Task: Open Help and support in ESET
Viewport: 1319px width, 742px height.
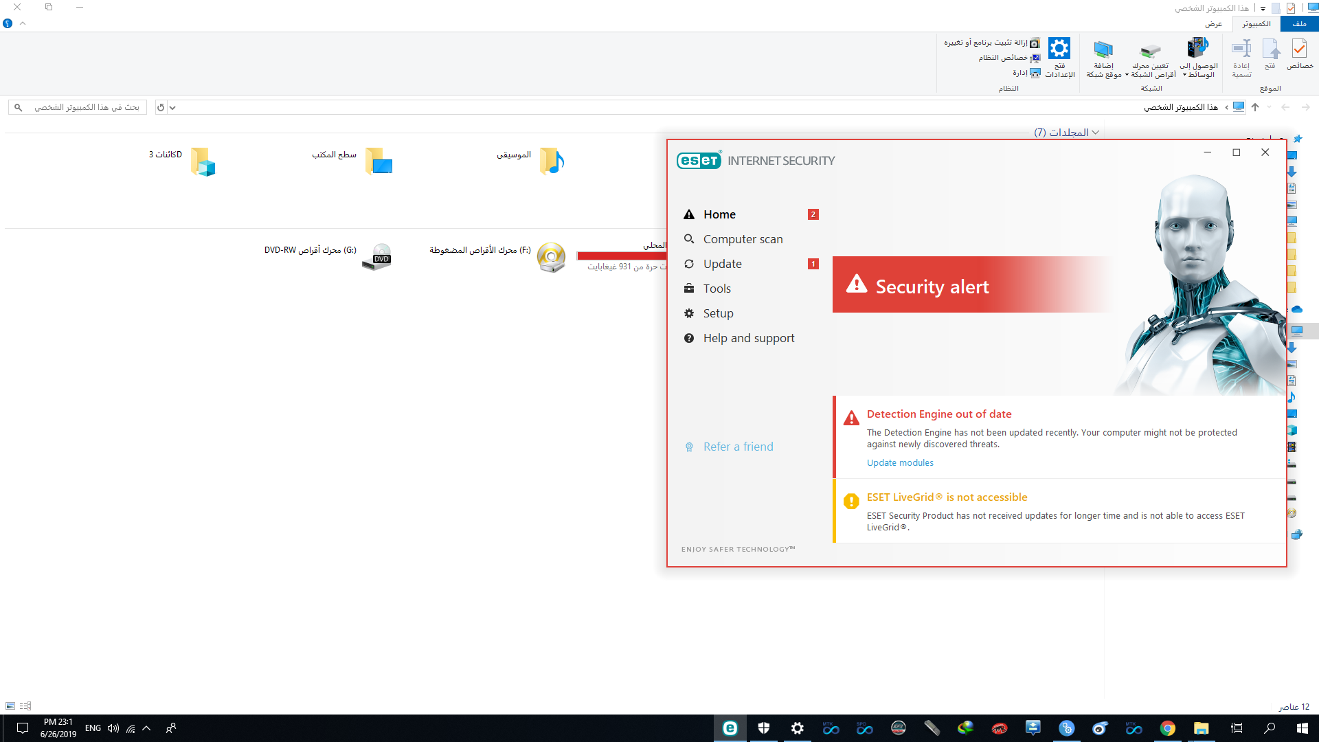Action: click(x=750, y=338)
